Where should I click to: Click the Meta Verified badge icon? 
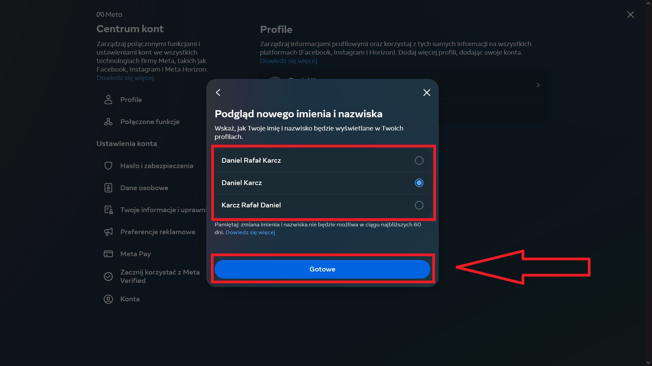(x=108, y=276)
